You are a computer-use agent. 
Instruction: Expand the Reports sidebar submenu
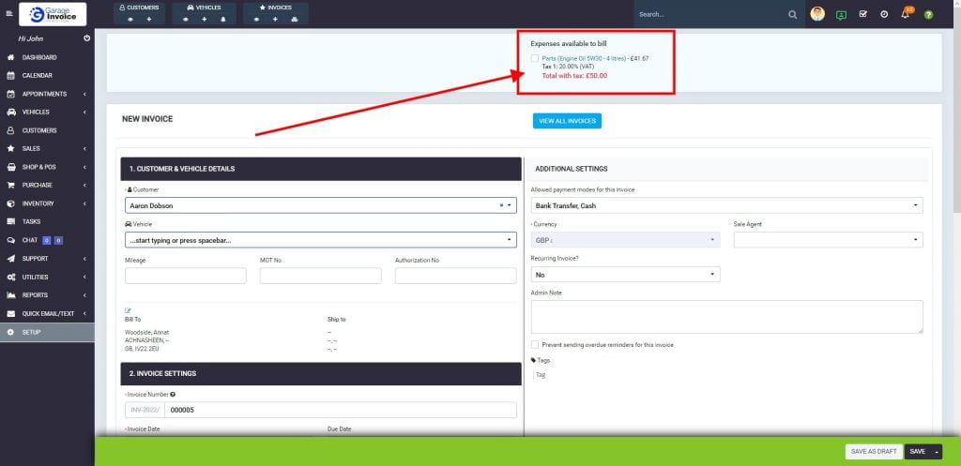coord(84,295)
